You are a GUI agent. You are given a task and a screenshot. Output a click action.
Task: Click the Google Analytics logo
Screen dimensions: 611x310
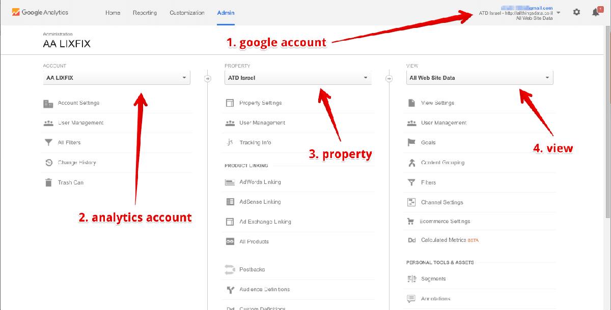pos(40,12)
